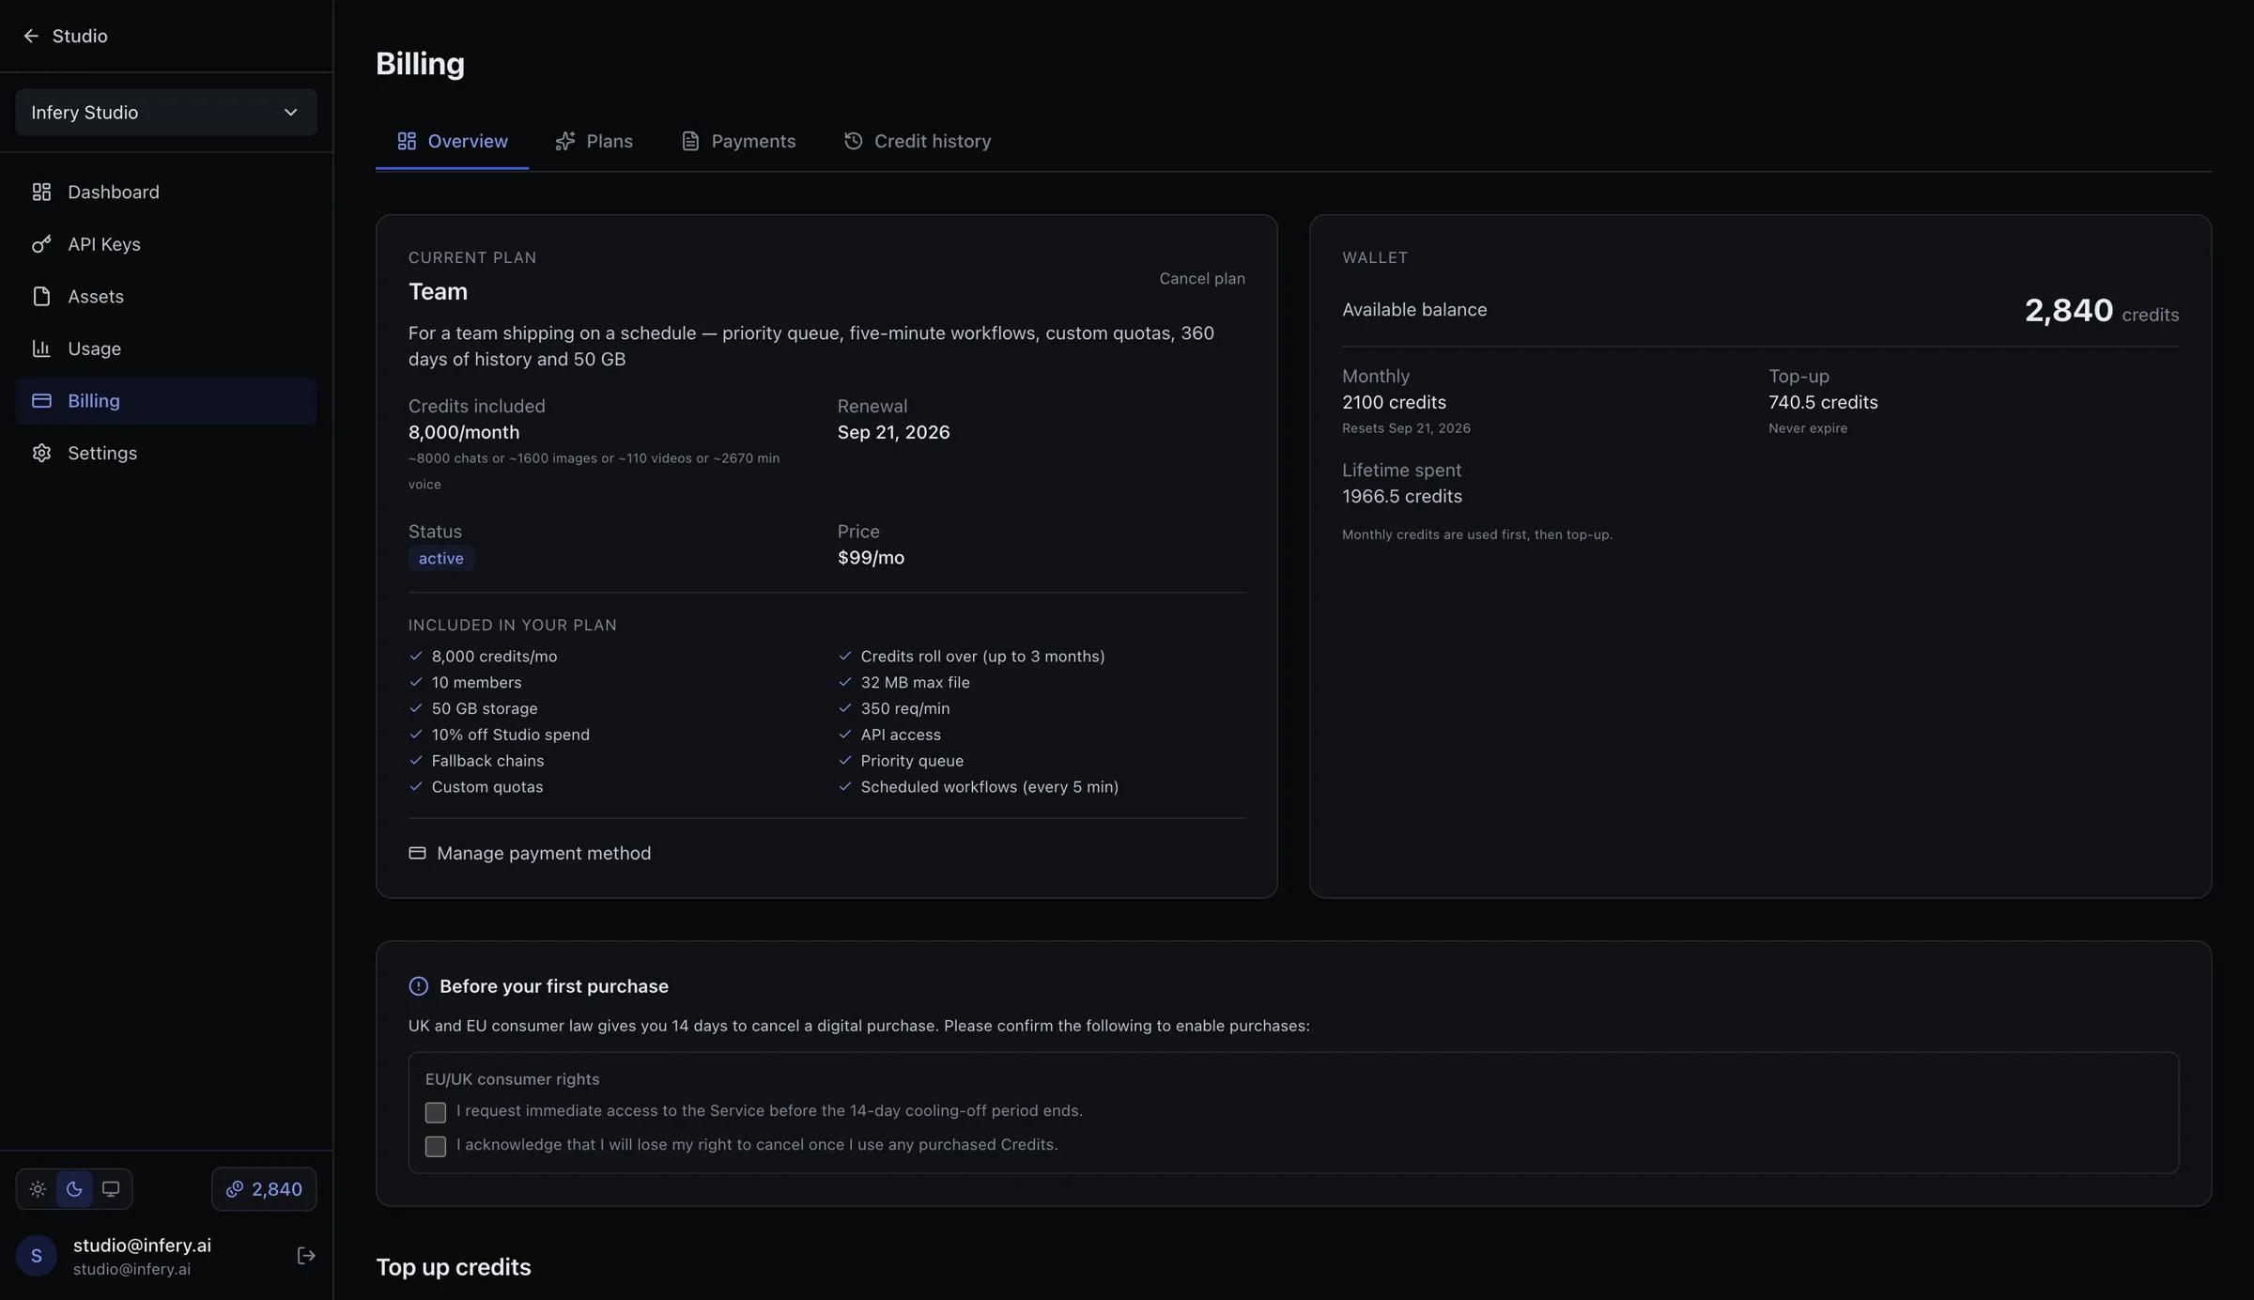
Task: Click the 2,840 credits badge in sidebar
Action: click(x=264, y=1189)
